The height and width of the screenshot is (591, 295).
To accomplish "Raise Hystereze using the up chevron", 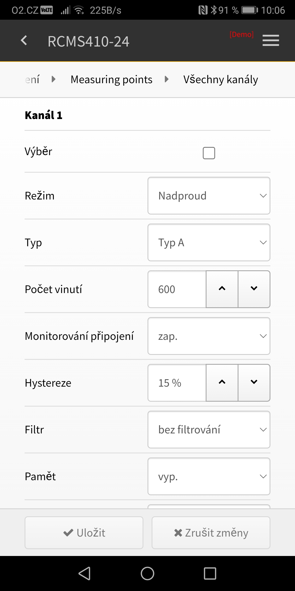I will pyautogui.click(x=222, y=383).
